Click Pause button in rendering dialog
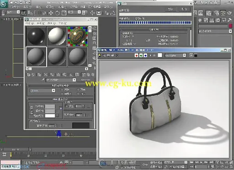This screenshot has height=170, width=234. (x=170, y=10)
